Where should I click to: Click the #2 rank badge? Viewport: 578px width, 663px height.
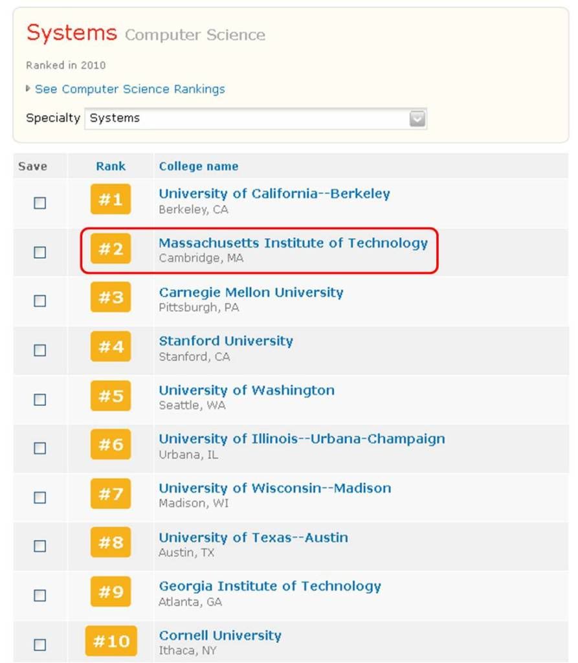(x=110, y=249)
